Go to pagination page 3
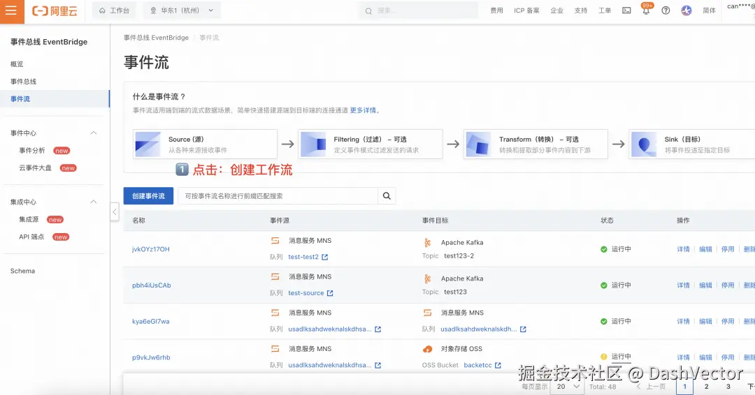The image size is (755, 395). point(728,387)
